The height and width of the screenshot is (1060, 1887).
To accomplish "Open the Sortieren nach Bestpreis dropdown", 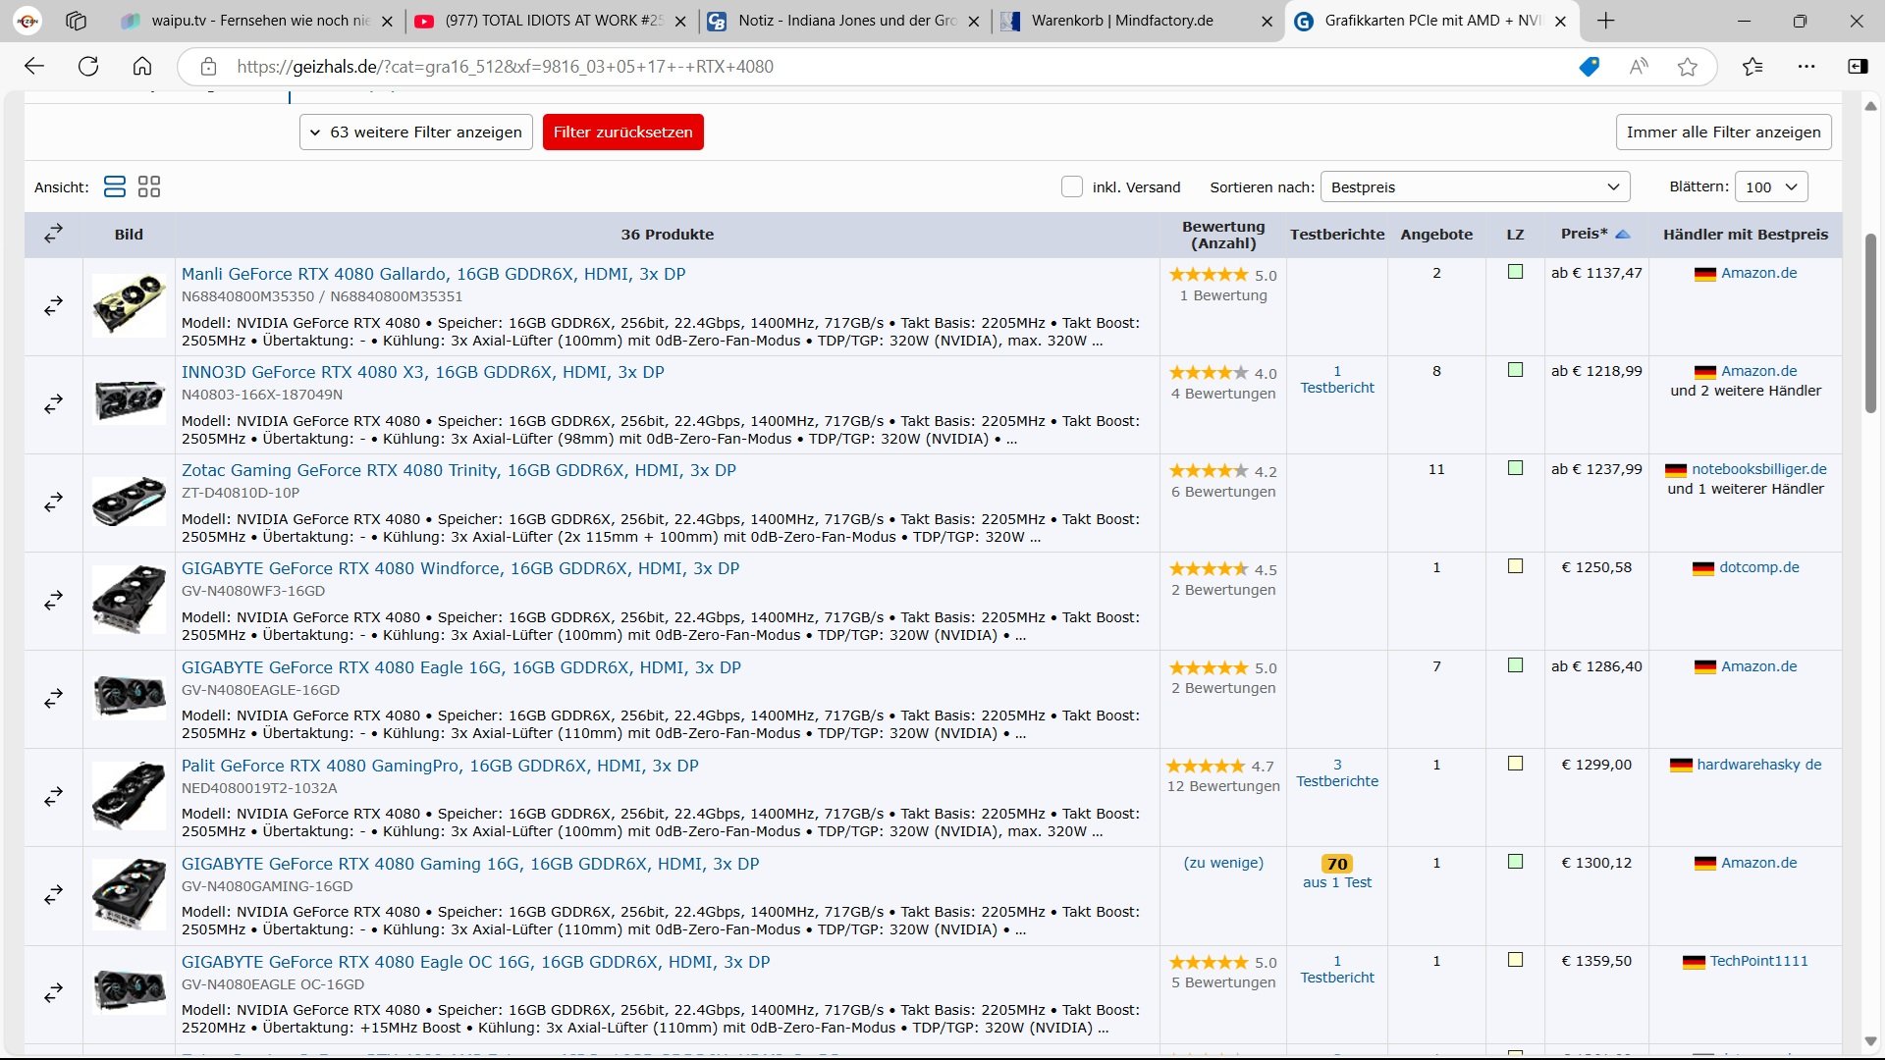I will [1475, 186].
